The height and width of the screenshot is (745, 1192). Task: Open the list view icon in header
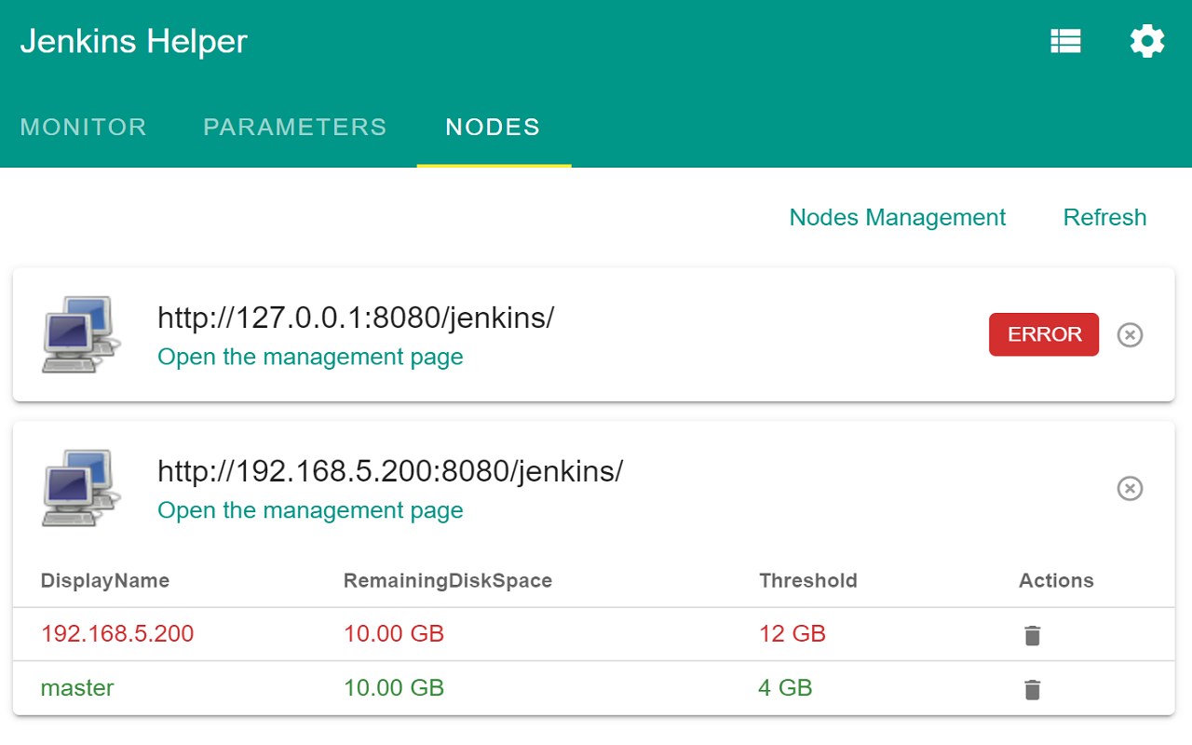(1065, 42)
